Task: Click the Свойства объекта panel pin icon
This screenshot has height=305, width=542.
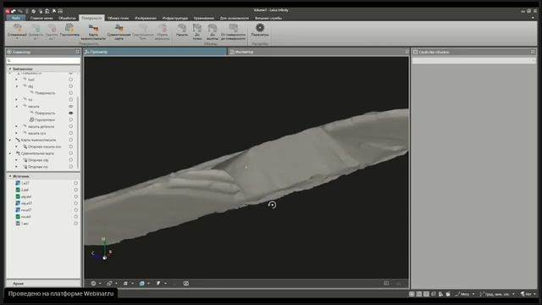Action: [x=533, y=52]
